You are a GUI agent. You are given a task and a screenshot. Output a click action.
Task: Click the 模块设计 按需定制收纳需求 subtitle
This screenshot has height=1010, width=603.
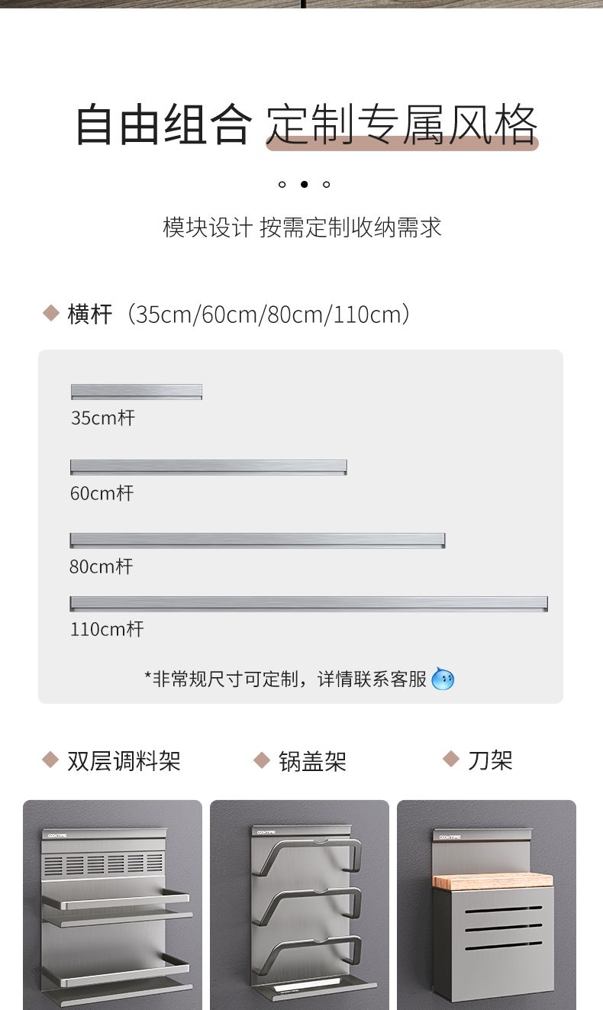pyautogui.click(x=302, y=227)
